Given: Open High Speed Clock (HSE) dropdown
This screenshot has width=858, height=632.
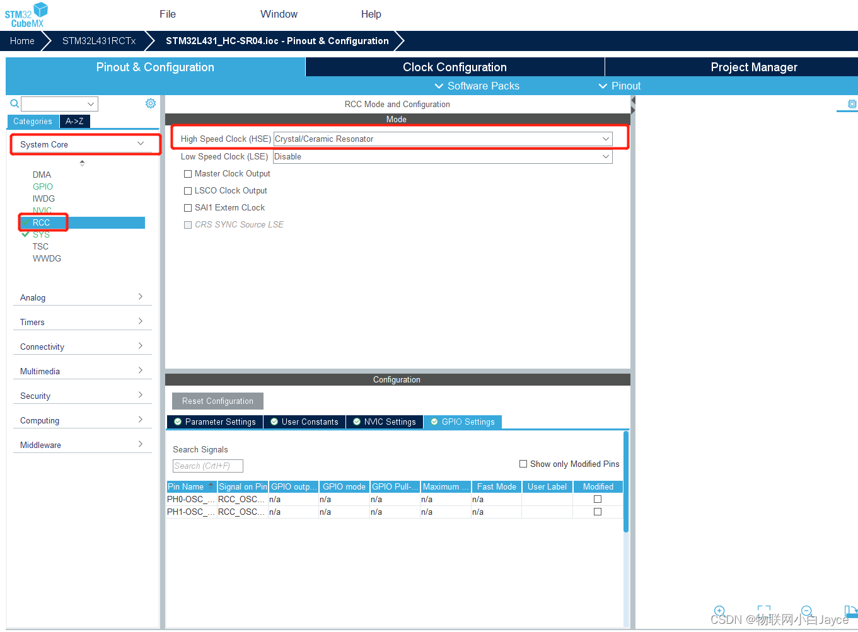Looking at the screenshot, I should (443, 139).
